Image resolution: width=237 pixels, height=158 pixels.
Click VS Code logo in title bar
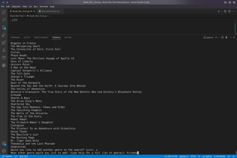pyautogui.click(x=3, y=2)
